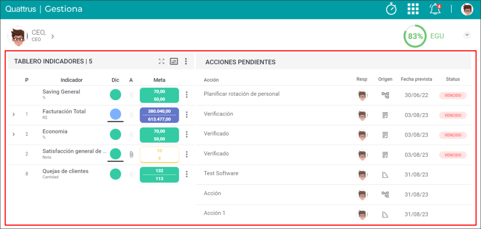Open three-dot menu for Saving General
481x229 pixels.
tap(187, 95)
